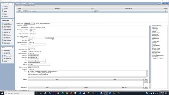Select Queue Messages Always radio

[41, 28]
